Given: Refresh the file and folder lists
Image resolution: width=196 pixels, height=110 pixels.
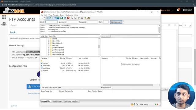Looking at the screenshot, I should point(62,18).
